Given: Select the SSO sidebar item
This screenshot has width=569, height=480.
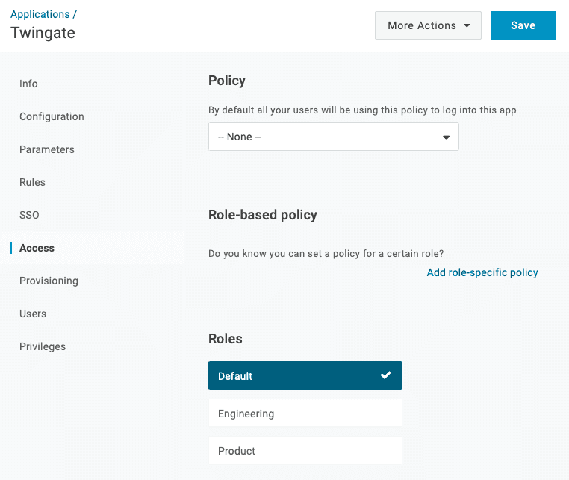Looking at the screenshot, I should 29,215.
